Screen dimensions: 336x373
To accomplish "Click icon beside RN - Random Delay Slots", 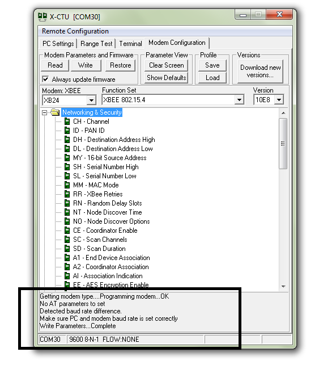I will [67, 203].
